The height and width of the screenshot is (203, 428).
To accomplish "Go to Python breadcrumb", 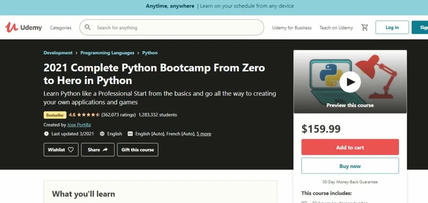I will click(150, 53).
